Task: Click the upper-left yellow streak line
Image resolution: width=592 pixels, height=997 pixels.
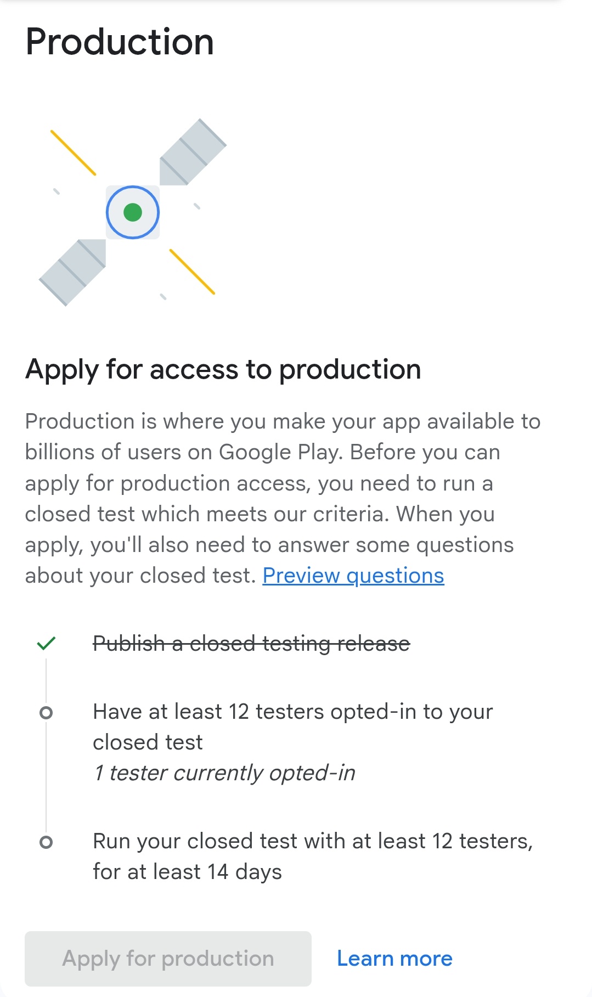Action: (x=73, y=153)
